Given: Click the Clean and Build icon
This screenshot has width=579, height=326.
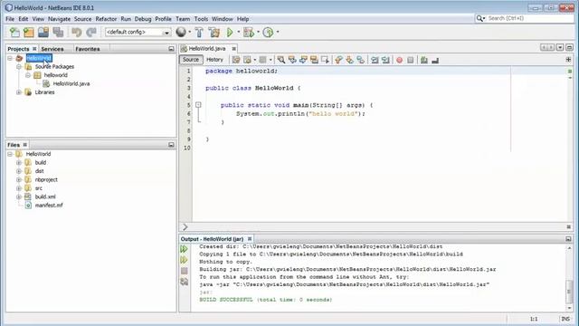Looking at the screenshot, I should (214, 33).
